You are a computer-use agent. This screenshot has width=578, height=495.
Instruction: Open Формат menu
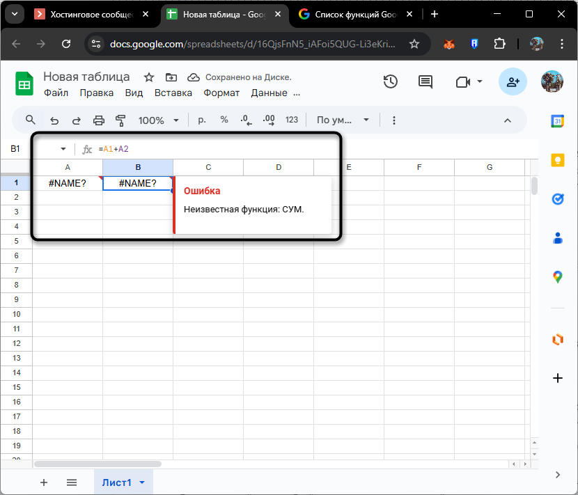(221, 93)
